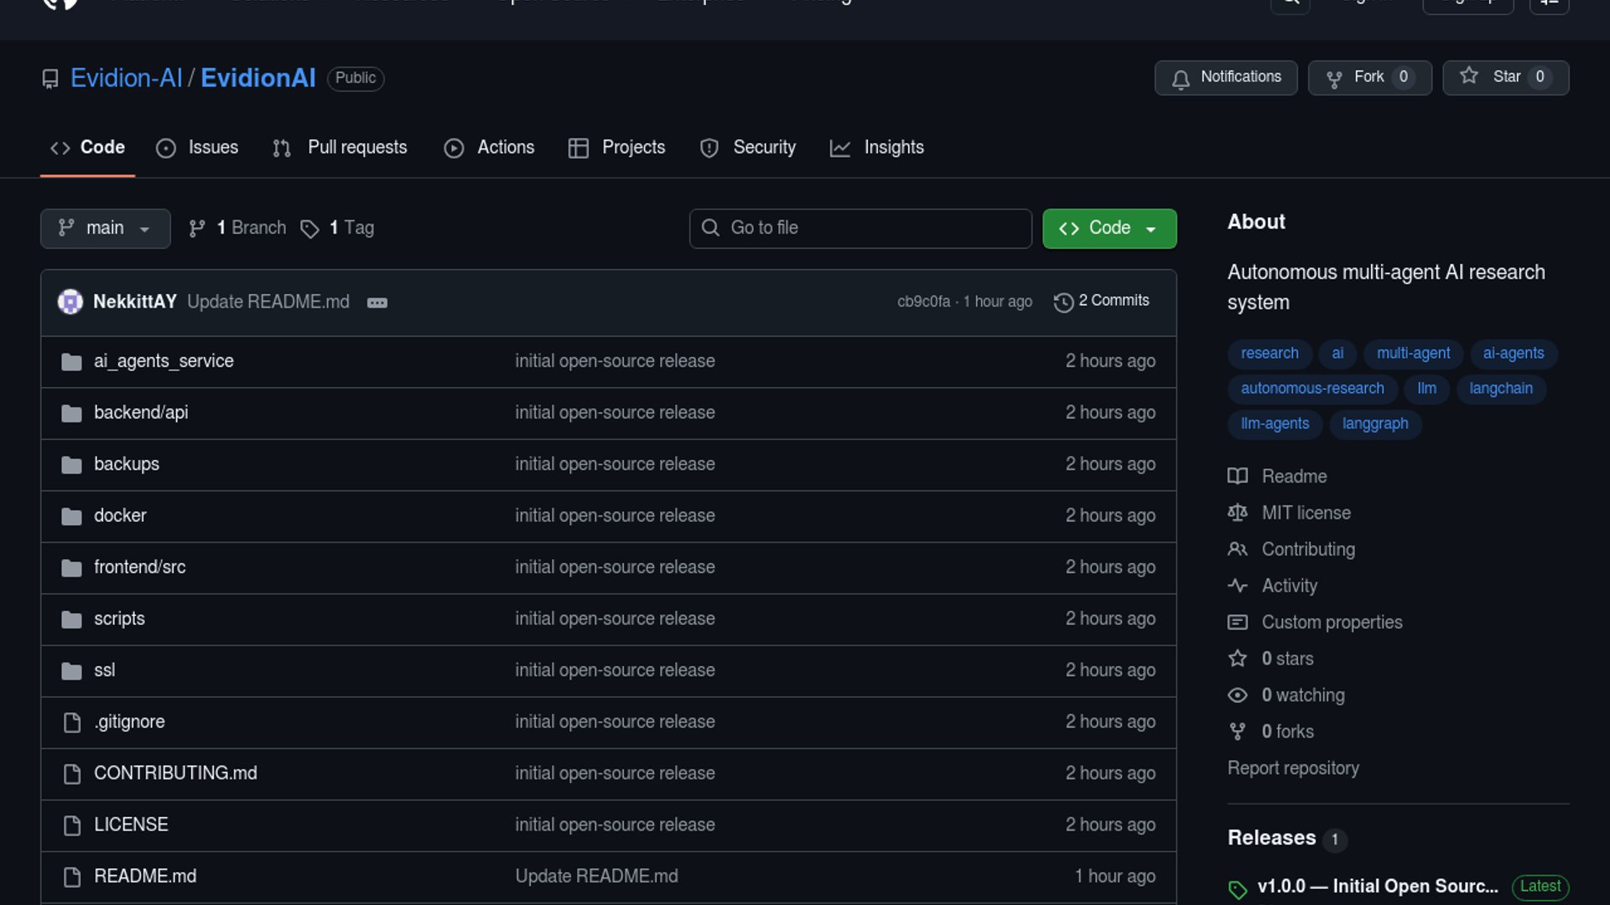Open the commit history clock icon
Screen dimensions: 1610x905
point(1063,302)
